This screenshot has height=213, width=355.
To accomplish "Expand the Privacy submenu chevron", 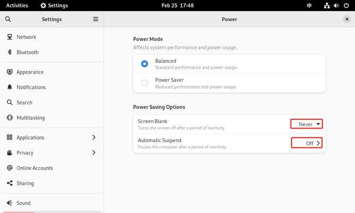I will tap(94, 153).
